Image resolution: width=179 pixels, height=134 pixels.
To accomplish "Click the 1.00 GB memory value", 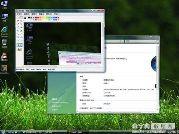I will click(x=107, y=93).
